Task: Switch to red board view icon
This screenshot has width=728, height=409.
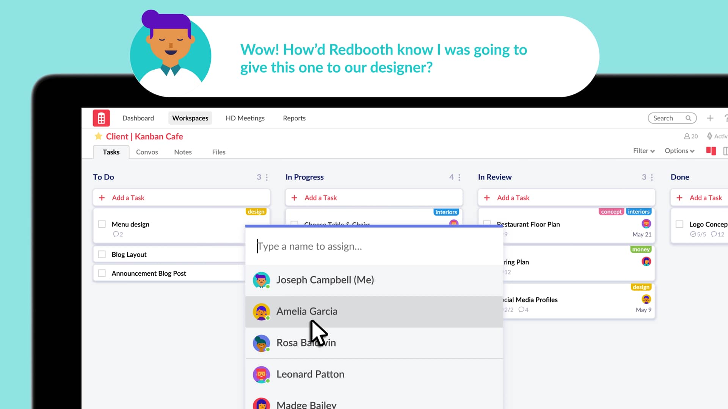Action: [711, 151]
